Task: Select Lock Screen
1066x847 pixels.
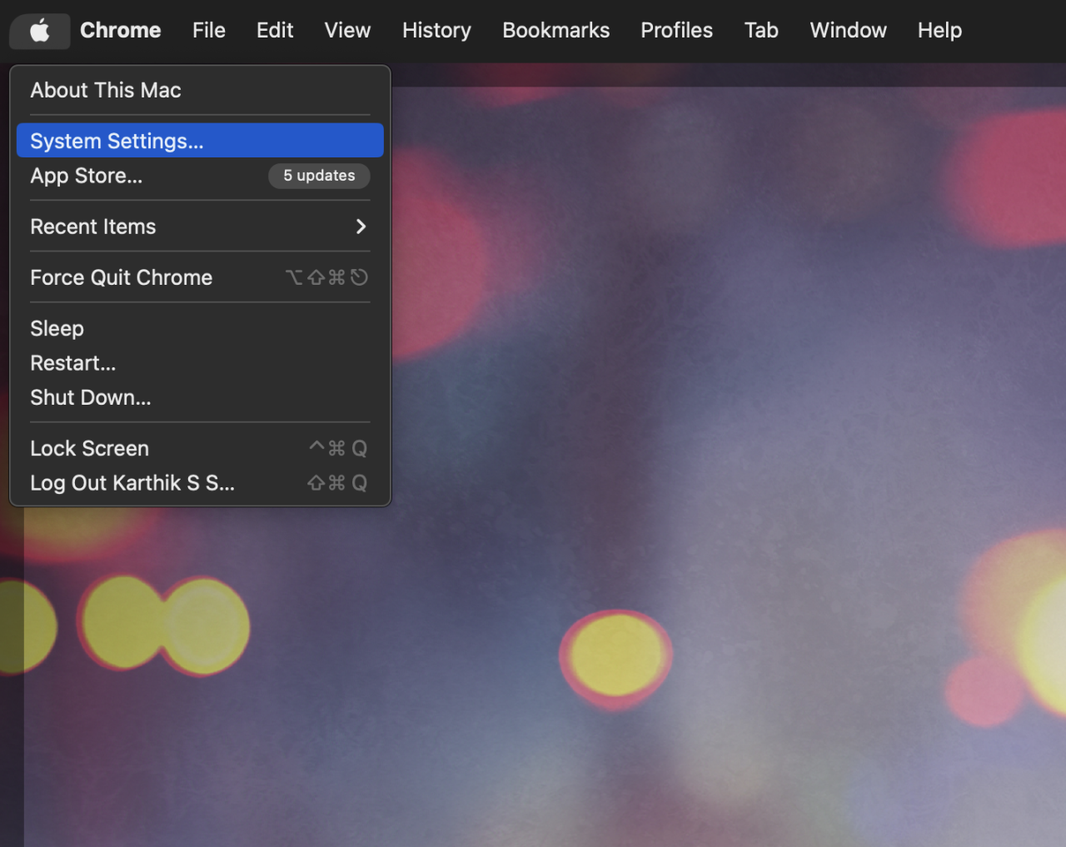Action: coord(89,448)
